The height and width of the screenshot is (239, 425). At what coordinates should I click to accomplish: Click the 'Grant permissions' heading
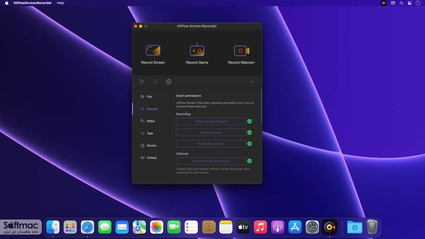click(x=189, y=96)
